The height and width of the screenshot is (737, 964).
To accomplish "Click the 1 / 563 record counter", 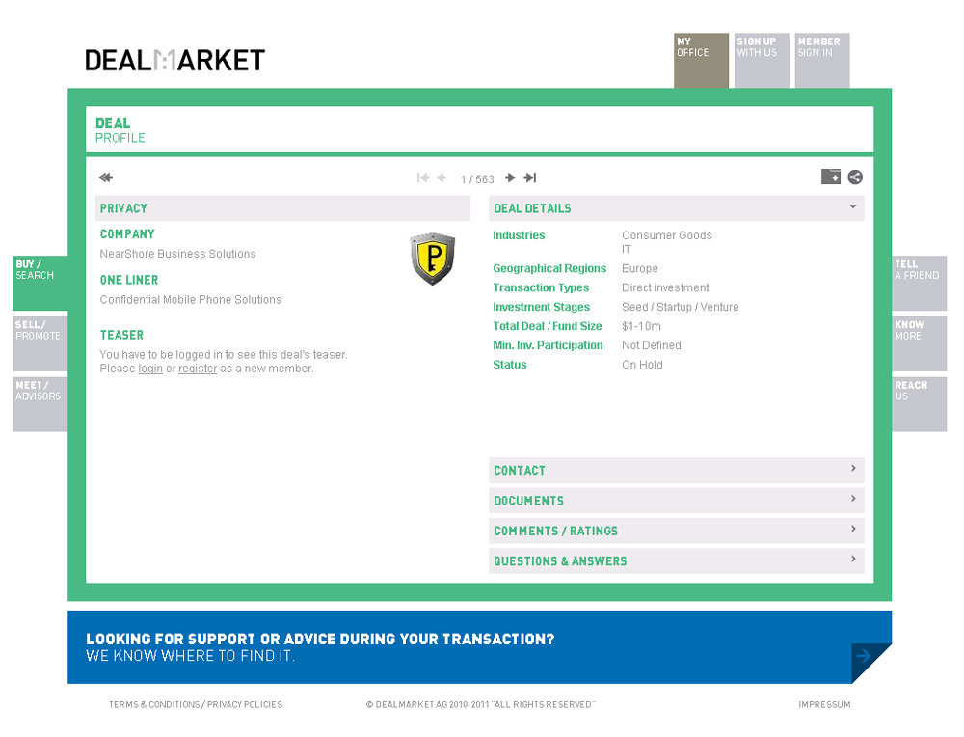I will pos(477,179).
